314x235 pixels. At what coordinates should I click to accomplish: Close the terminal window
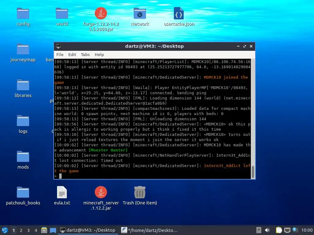pyautogui.click(x=251, y=46)
